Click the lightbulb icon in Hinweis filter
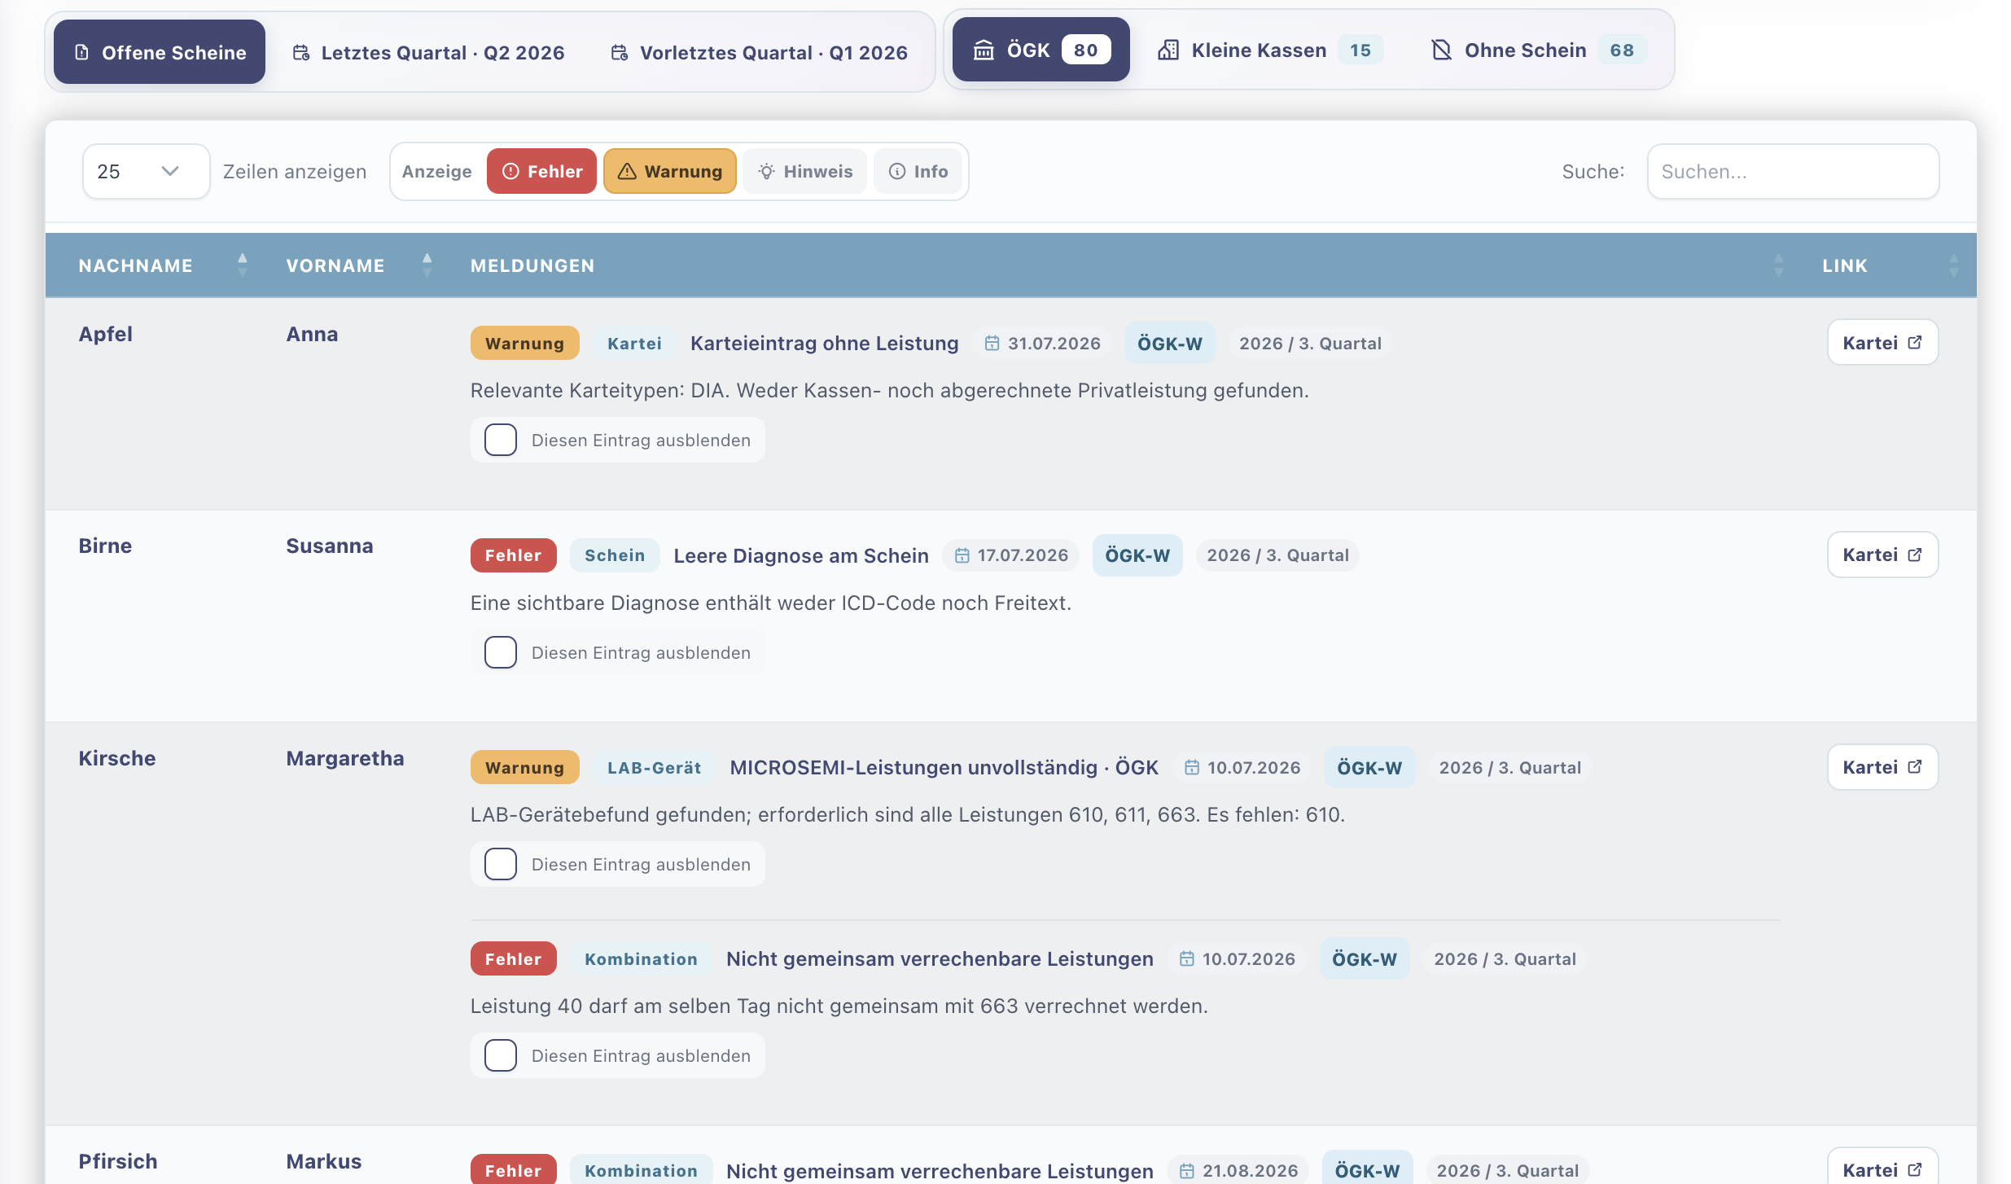 (x=766, y=171)
